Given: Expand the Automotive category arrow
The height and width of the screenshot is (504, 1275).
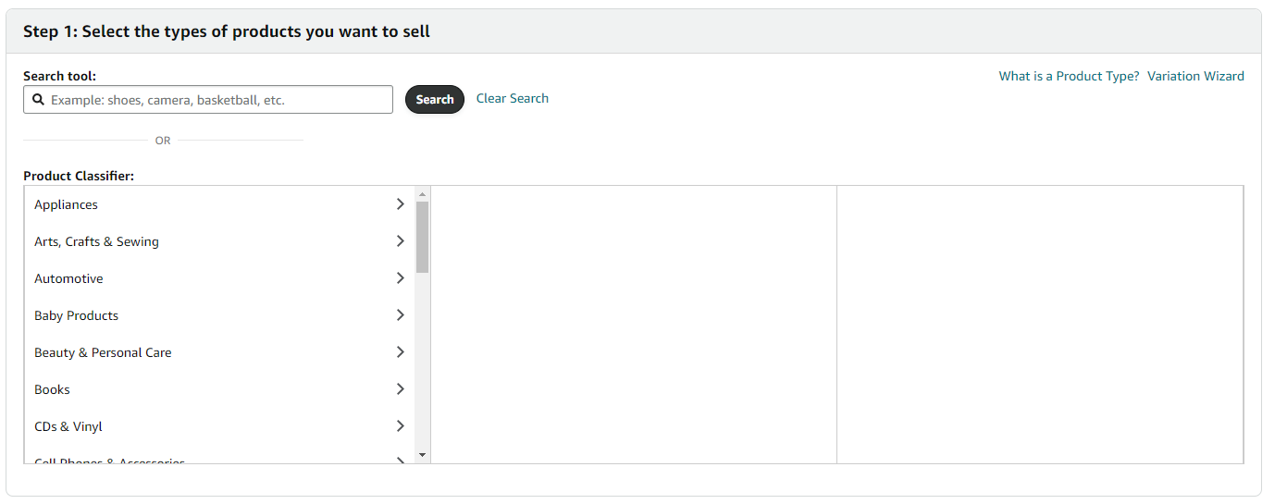Looking at the screenshot, I should coord(400,278).
